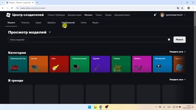The height and width of the screenshot is (110, 196).
Task: Switch to the Плагины tab
Action: click(25, 23)
